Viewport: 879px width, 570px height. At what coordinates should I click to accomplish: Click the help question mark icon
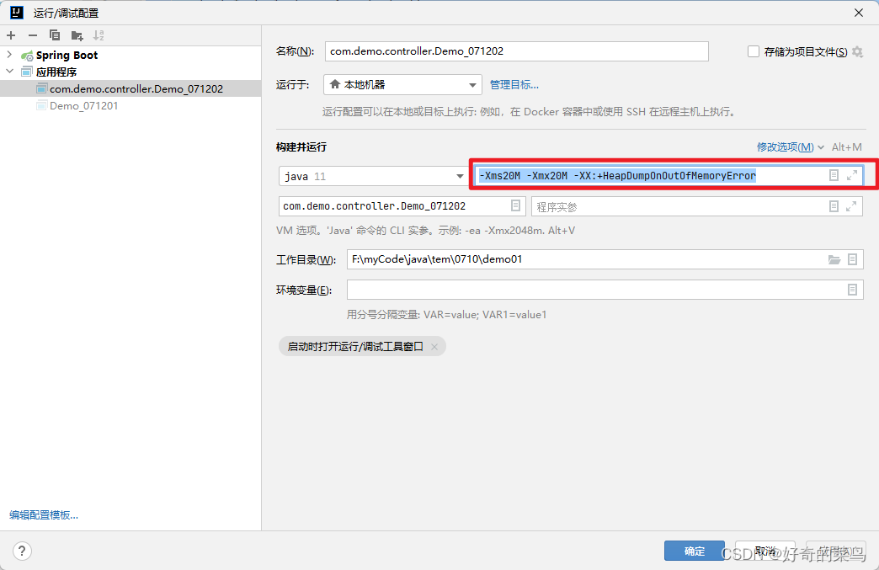pyautogui.click(x=22, y=551)
